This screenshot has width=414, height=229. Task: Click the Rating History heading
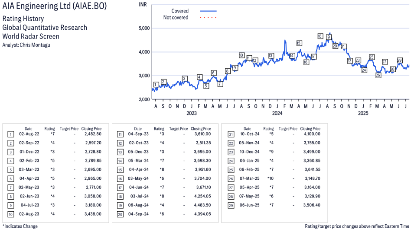pyautogui.click(x=23, y=19)
